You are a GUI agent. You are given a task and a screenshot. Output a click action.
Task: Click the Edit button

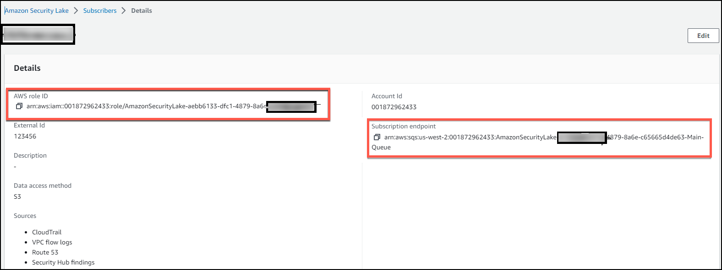click(703, 36)
